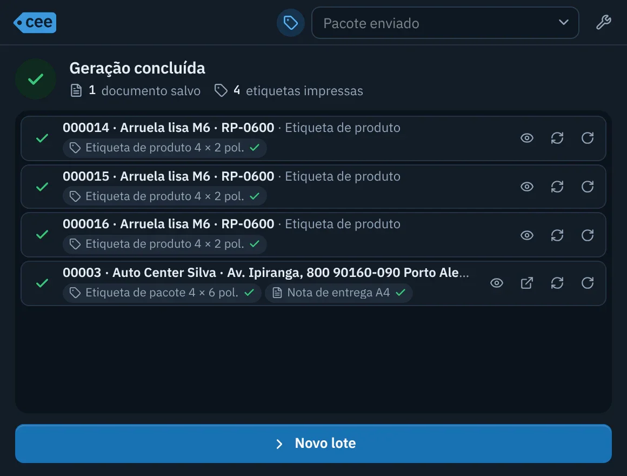The width and height of the screenshot is (627, 476).
Task: Click the 1 documento salvo summary
Action: 135,91
